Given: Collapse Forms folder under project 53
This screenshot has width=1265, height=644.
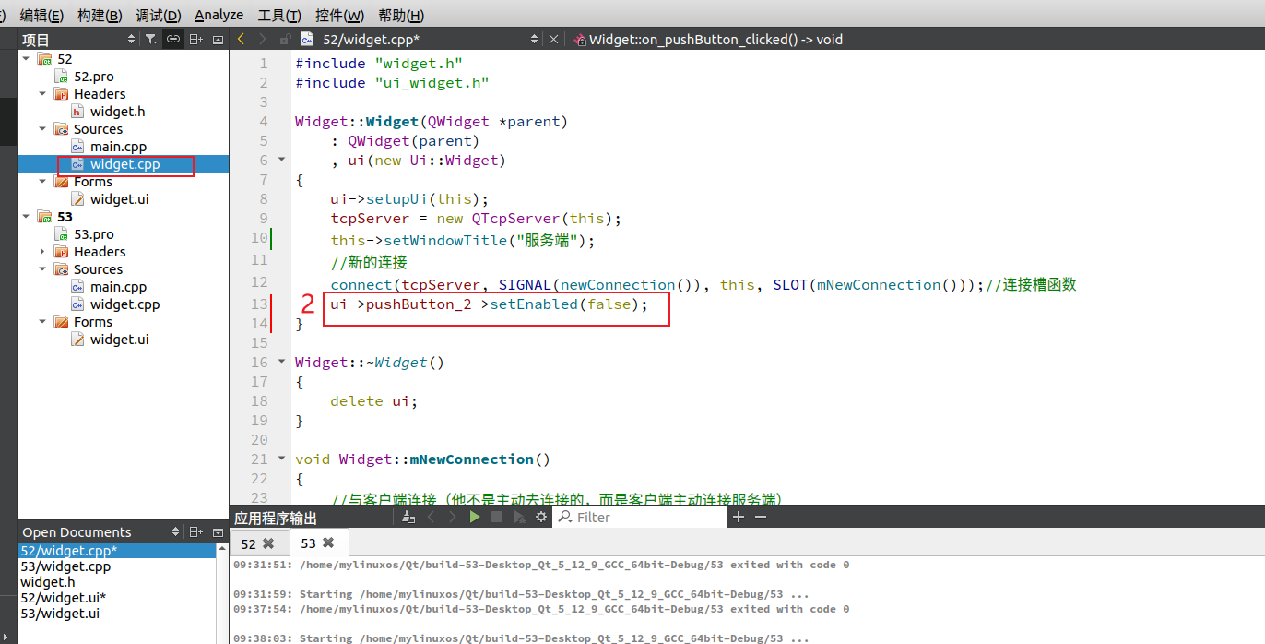Looking at the screenshot, I should (42, 321).
